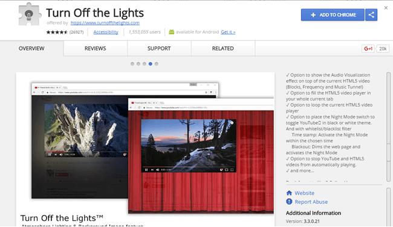393x227 pixels.
Task: Click the plus icon in Add to Chrome
Action: [x=313, y=15]
